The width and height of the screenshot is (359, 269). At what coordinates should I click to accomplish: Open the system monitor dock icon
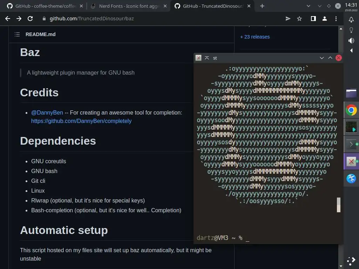pos(351,127)
